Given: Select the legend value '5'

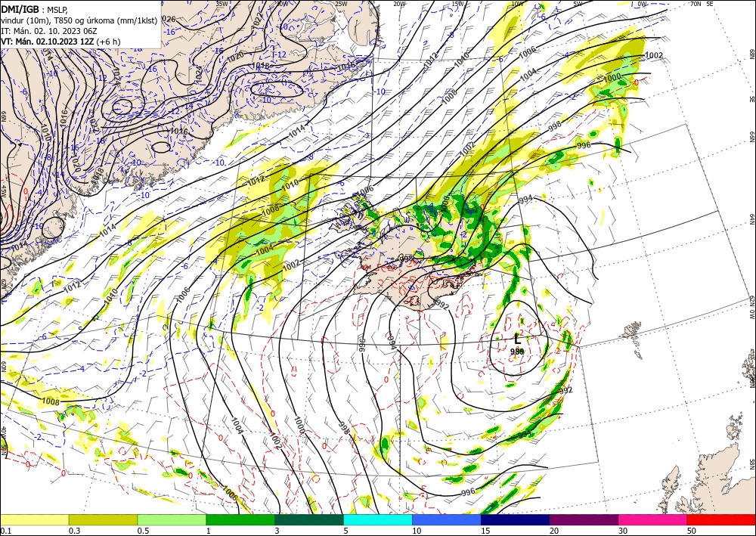Looking at the screenshot, I should pos(346,531).
